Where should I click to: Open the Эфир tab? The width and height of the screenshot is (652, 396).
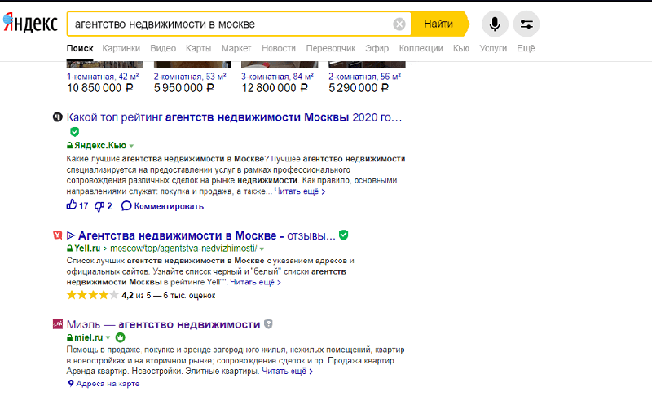point(377,48)
